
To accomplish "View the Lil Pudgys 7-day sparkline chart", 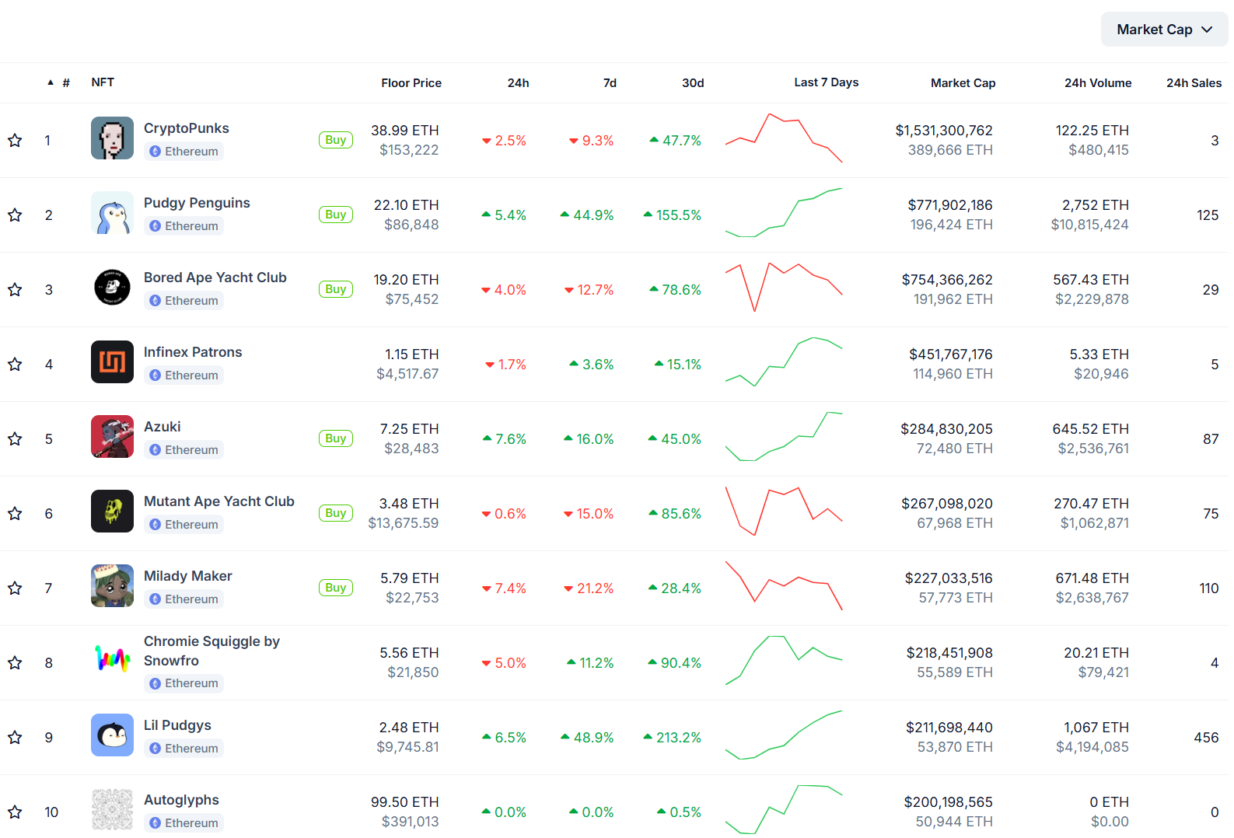I will (784, 735).
